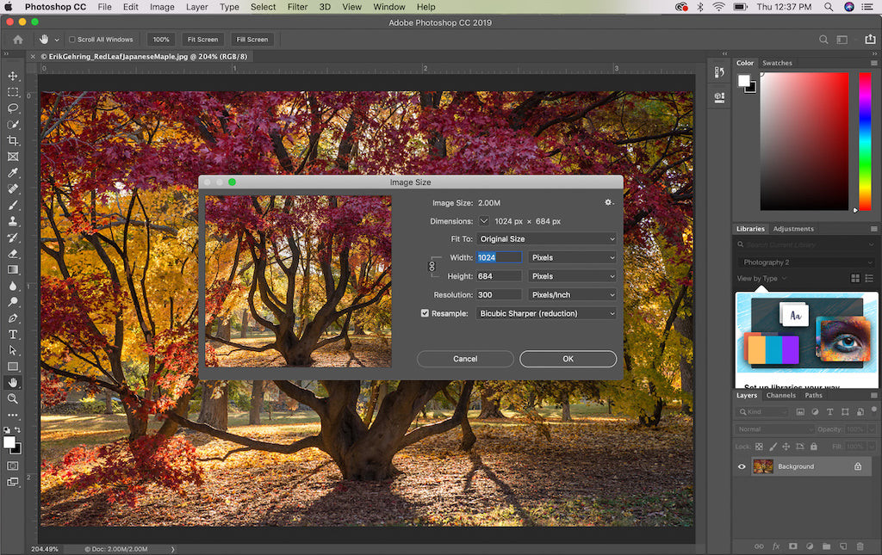
Task: Select the Horizontal Type tool
Action: [13, 334]
